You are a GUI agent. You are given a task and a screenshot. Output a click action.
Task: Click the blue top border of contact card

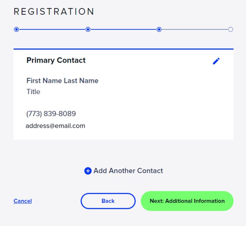(123, 49)
